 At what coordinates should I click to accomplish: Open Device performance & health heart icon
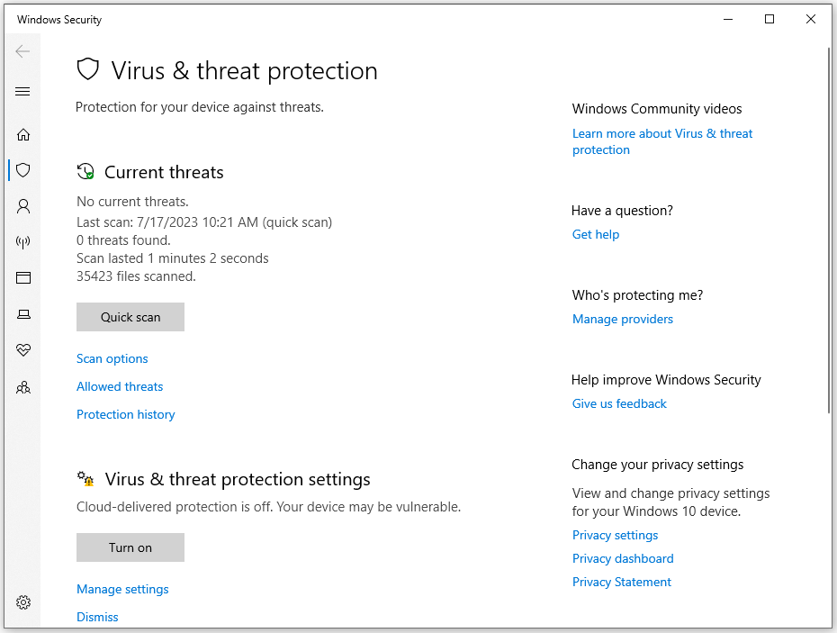coord(23,350)
